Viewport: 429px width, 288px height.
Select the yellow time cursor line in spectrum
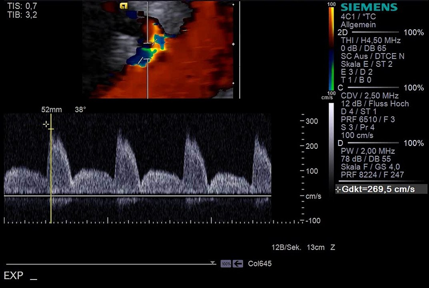coord(51,168)
